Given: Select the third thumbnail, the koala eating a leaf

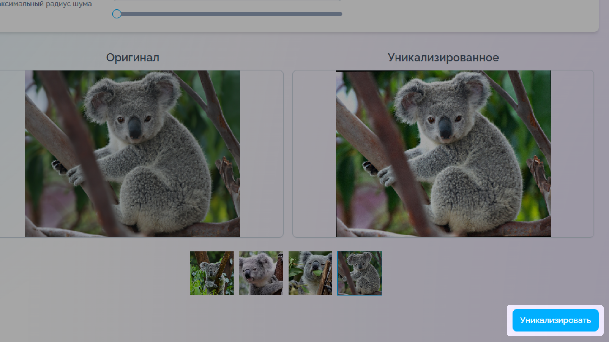Looking at the screenshot, I should point(310,273).
